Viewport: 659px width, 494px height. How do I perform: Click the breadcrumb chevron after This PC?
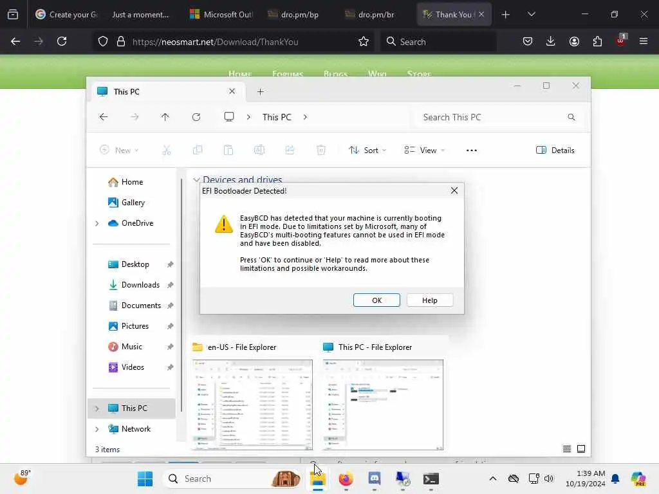[305, 117]
